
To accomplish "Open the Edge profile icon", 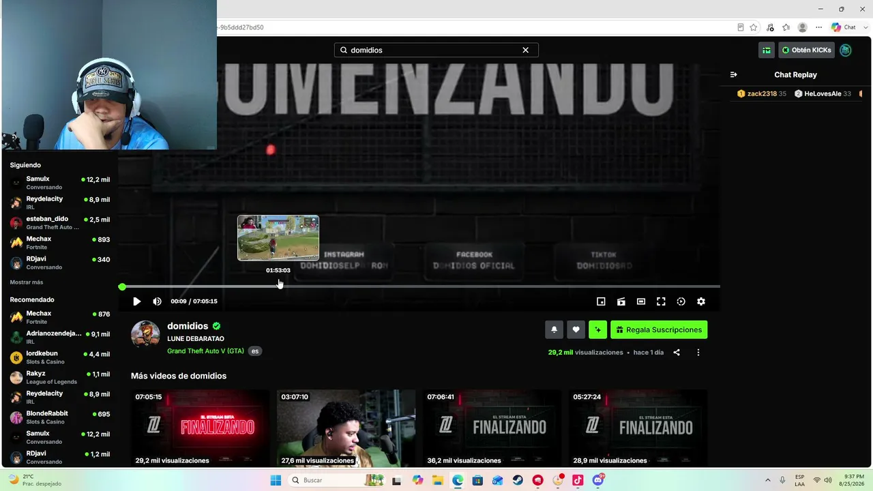I will pyautogui.click(x=803, y=27).
